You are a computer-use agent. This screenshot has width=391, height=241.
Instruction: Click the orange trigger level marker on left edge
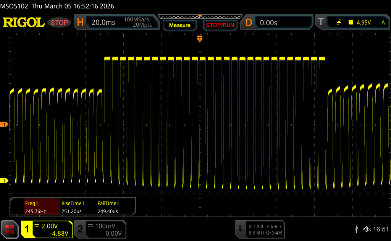4,125
